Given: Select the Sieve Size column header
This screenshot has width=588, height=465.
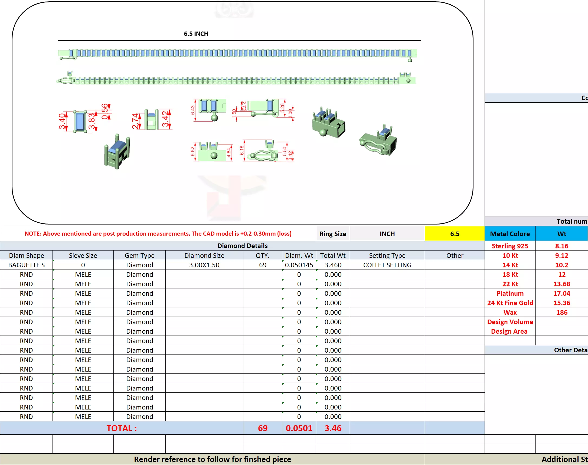Looking at the screenshot, I should (x=83, y=255).
